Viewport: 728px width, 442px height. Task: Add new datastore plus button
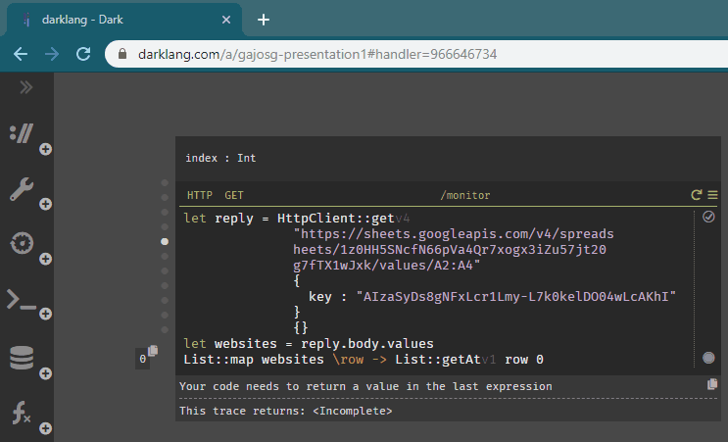tap(45, 373)
